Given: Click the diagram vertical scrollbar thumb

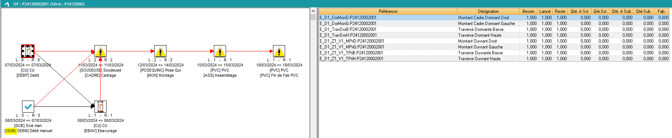Looking at the screenshot, I should click(313, 17).
